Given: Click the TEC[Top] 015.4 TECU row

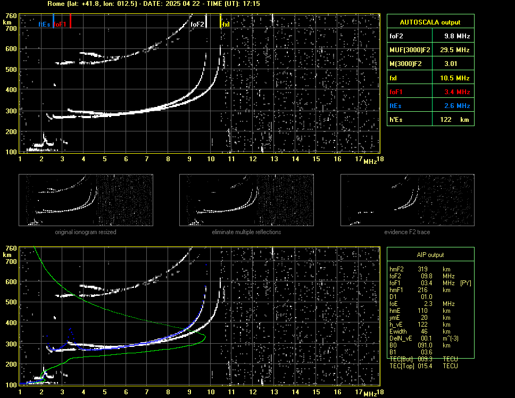Looking at the screenshot, I should coord(423,366).
